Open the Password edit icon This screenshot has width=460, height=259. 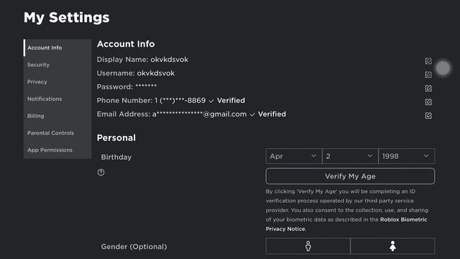coord(428,88)
